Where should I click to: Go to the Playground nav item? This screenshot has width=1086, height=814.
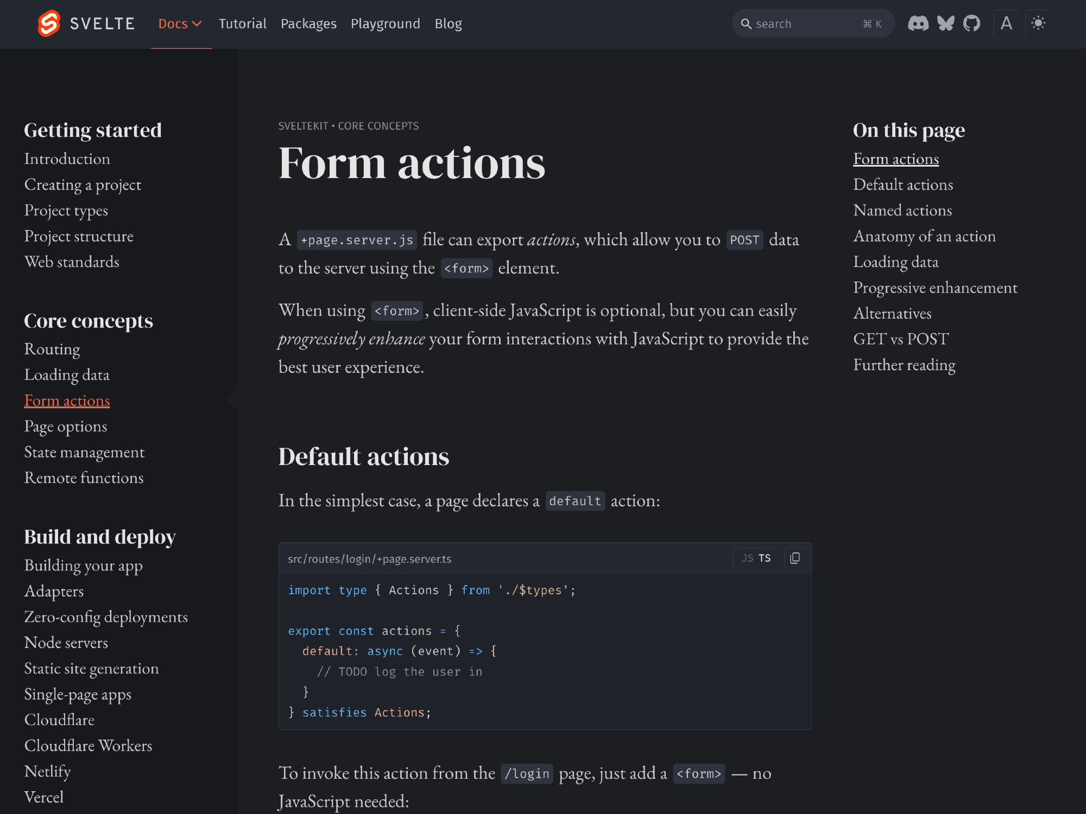(385, 24)
